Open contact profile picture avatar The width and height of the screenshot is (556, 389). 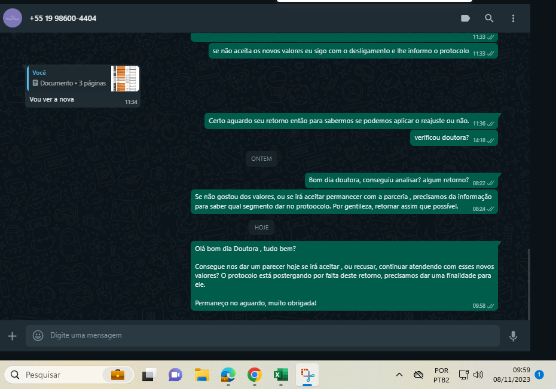pyautogui.click(x=13, y=18)
